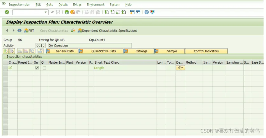
Task: Click the Activity number field 0010
Action: [41, 46]
